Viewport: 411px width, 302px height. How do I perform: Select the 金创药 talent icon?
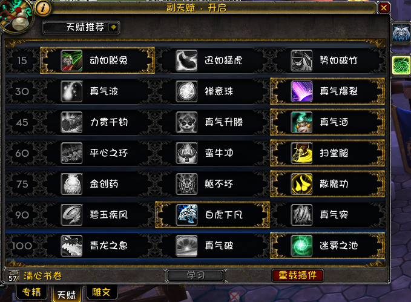71,184
